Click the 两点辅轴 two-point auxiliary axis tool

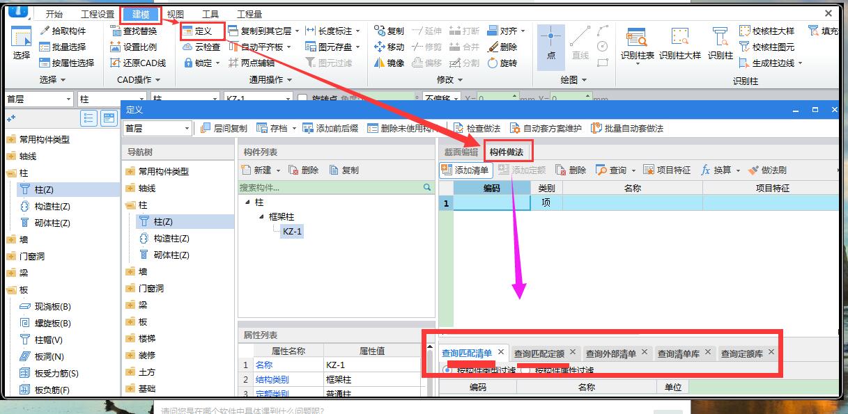[251, 63]
